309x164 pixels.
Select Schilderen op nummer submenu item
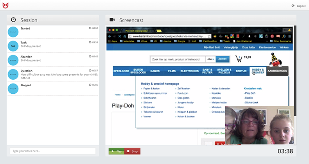coord(155,93)
